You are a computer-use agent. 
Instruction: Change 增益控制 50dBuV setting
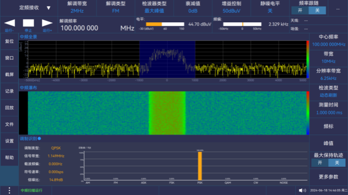pyautogui.click(x=231, y=7)
